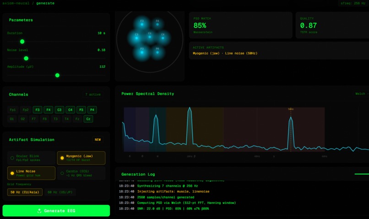Screen dimensions: 369x219
Task: Click log line '2560 samples/channel generated'
Action: click(x=166, y=198)
